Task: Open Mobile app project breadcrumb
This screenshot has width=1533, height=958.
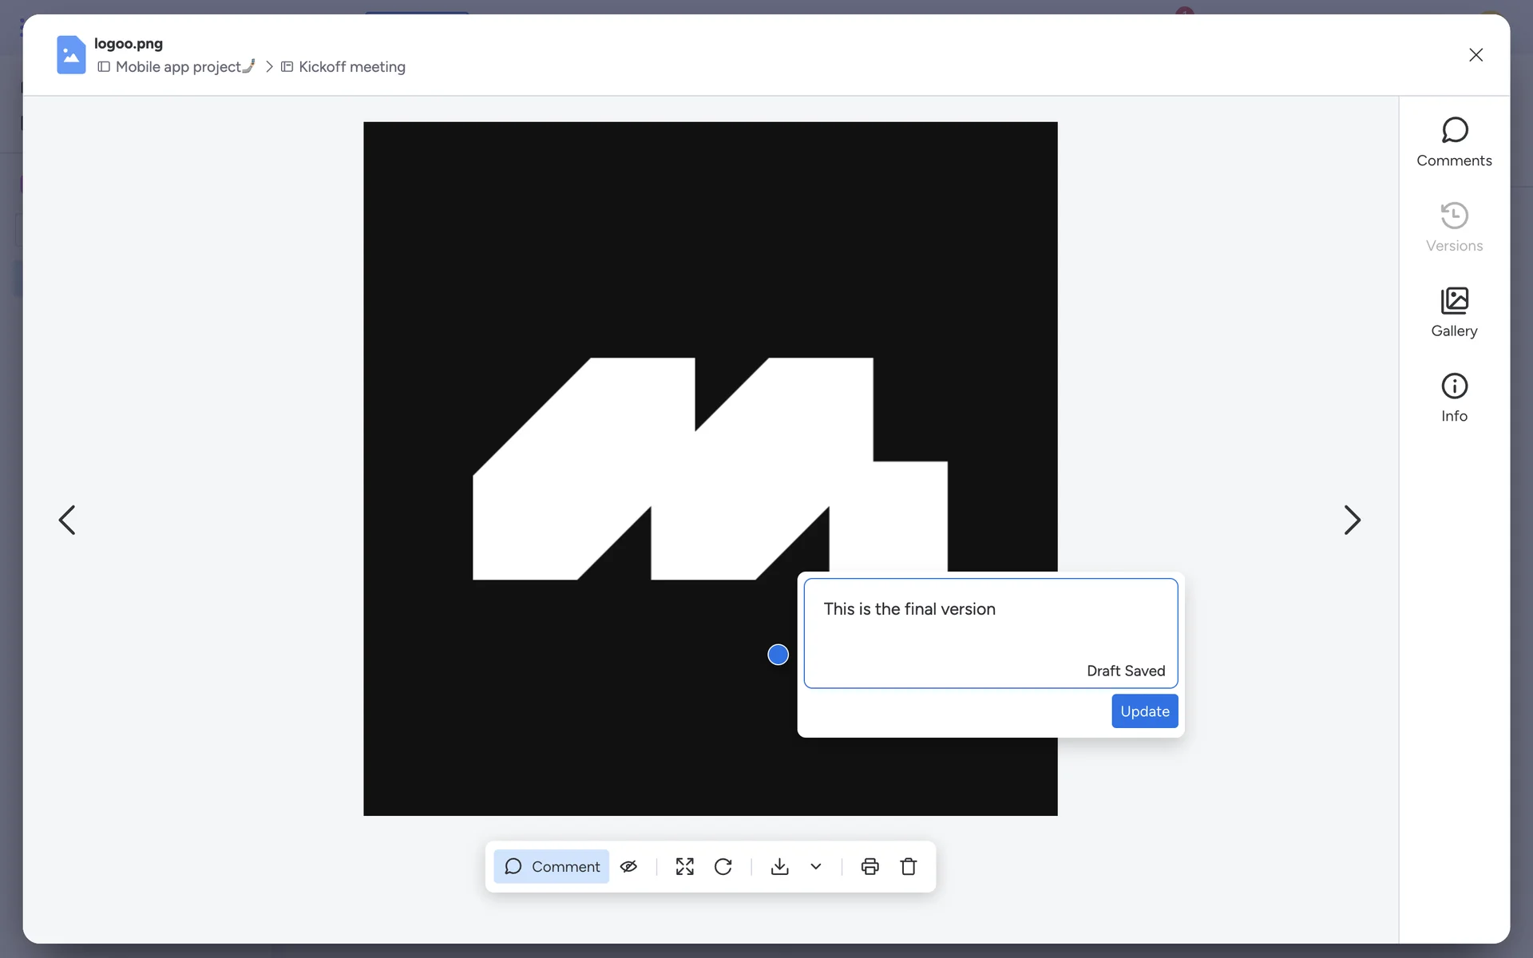Action: click(x=178, y=67)
